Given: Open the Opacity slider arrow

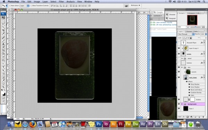Looking at the screenshot, I should pos(206,34).
